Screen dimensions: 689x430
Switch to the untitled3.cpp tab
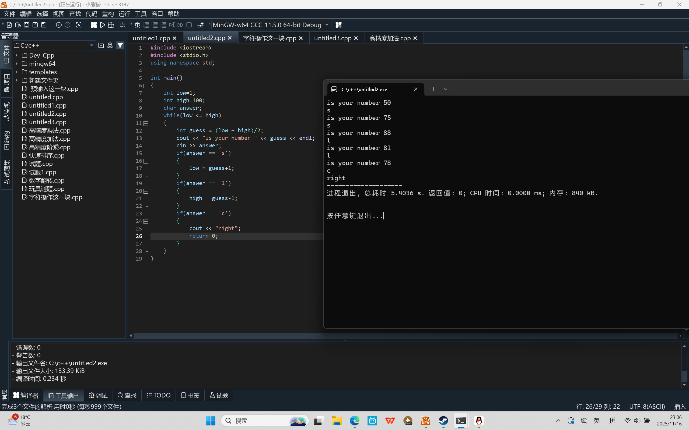(333, 38)
